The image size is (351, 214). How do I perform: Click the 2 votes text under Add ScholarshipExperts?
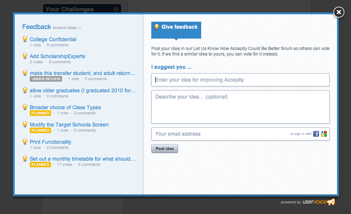click(x=36, y=62)
